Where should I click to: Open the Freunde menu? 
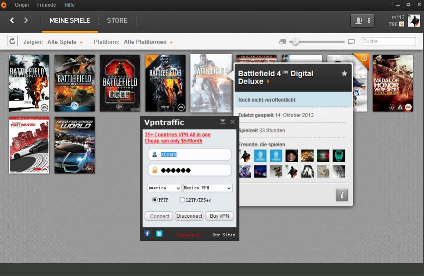click(46, 5)
